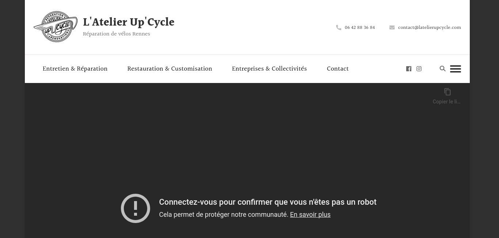This screenshot has height=238, width=499.
Task: Click the envelope email icon
Action: pyautogui.click(x=392, y=27)
